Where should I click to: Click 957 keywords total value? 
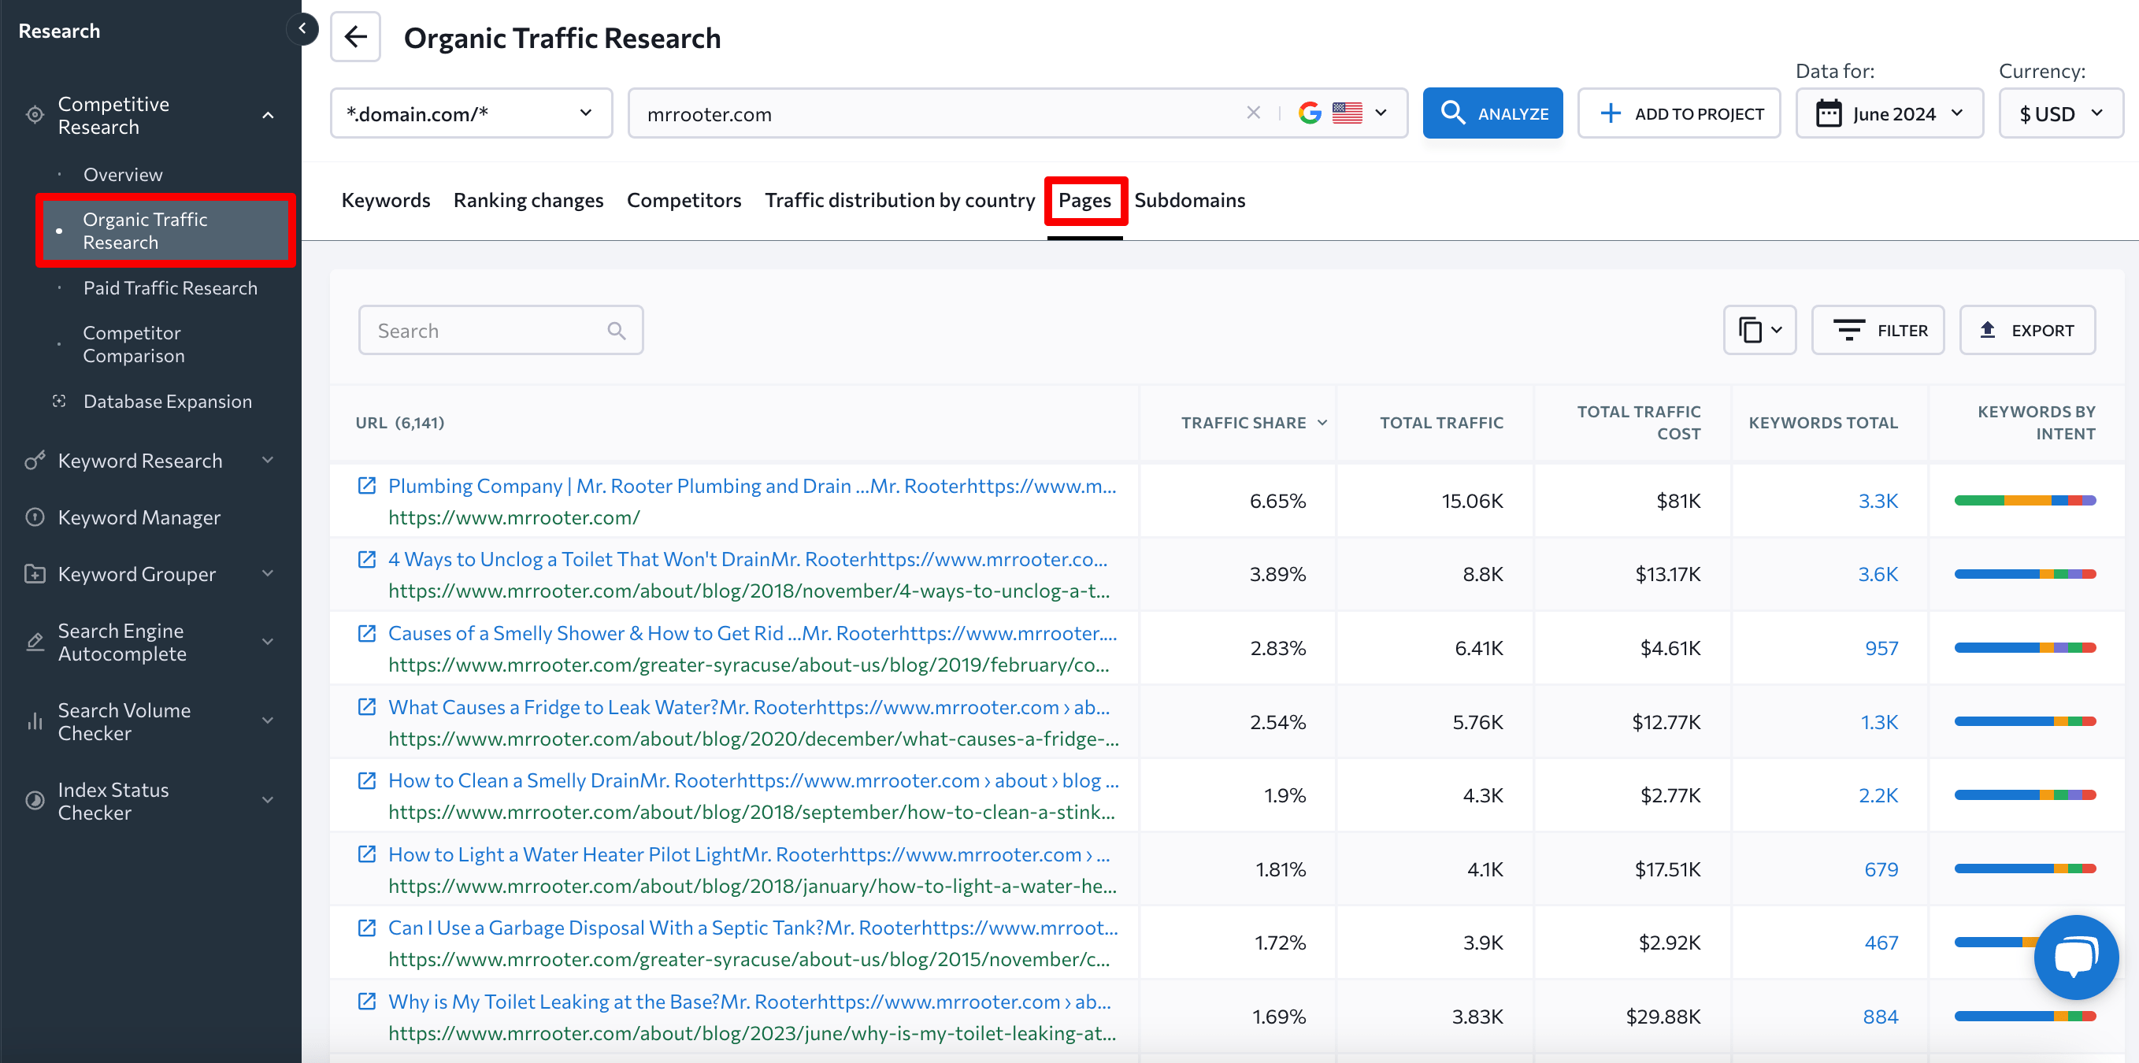point(1881,648)
